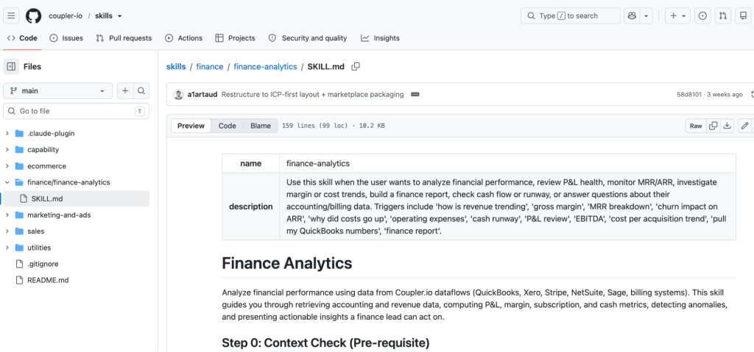Copy the file path icon
This screenshot has width=754, height=352.
356,67
